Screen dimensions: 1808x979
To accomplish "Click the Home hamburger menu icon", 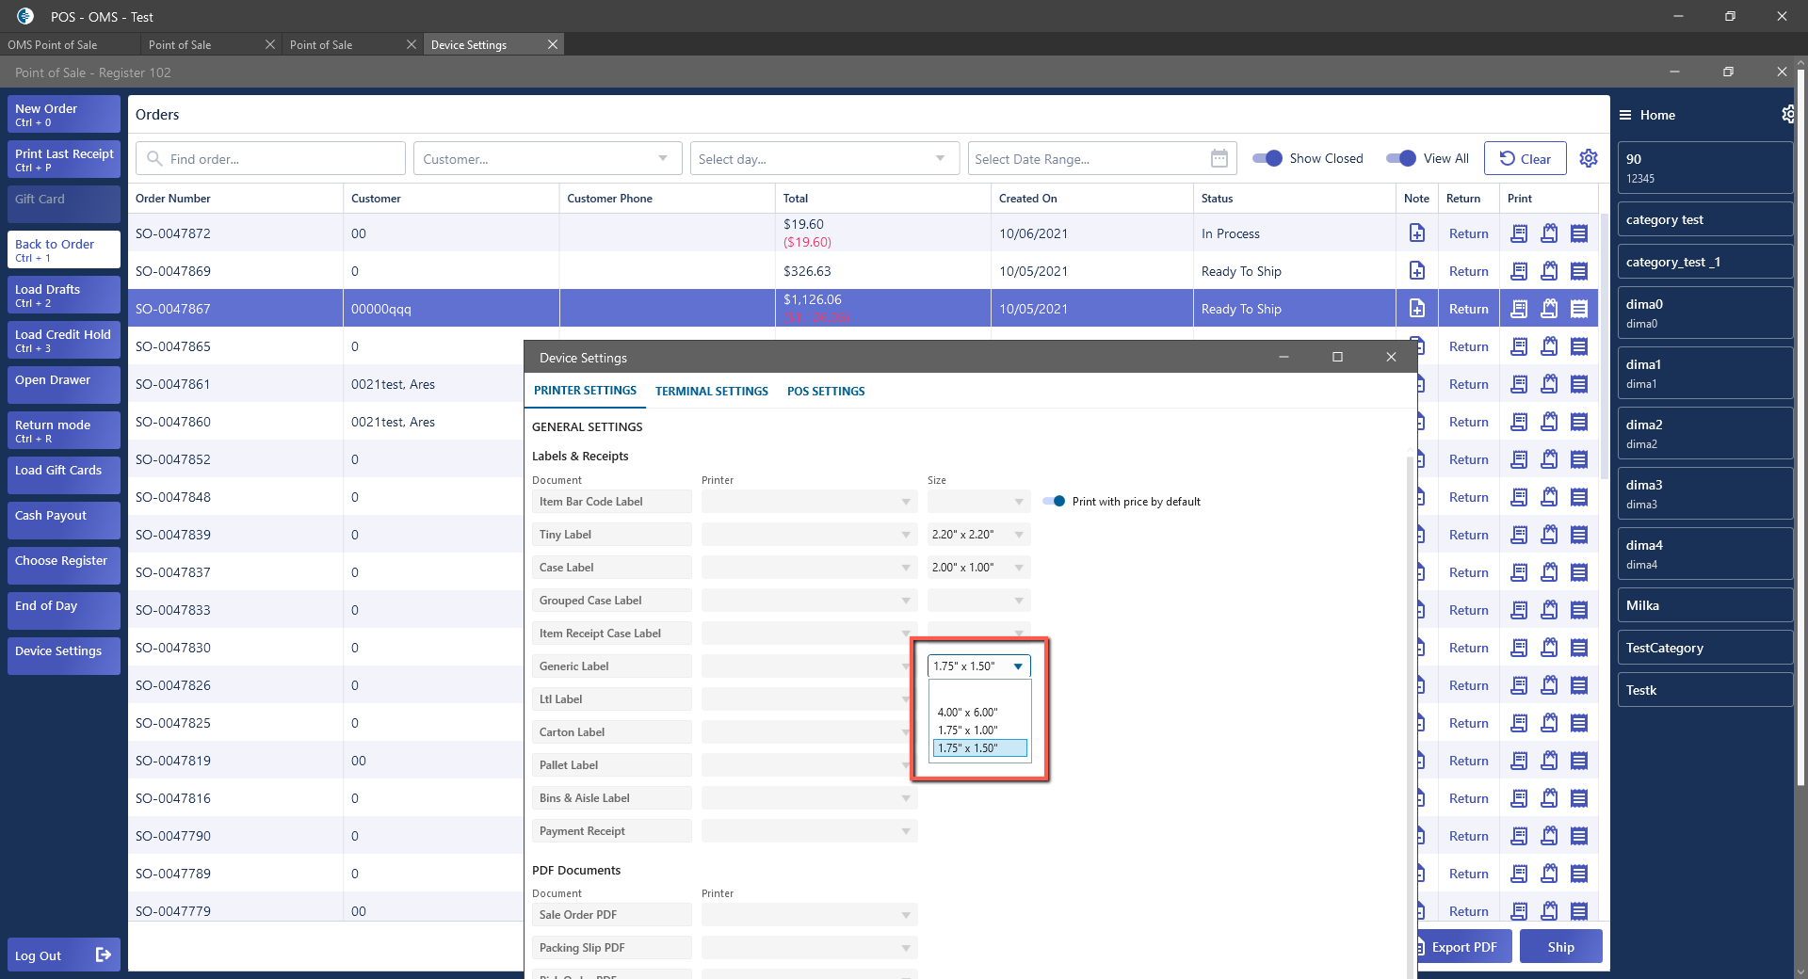I will tap(1625, 115).
